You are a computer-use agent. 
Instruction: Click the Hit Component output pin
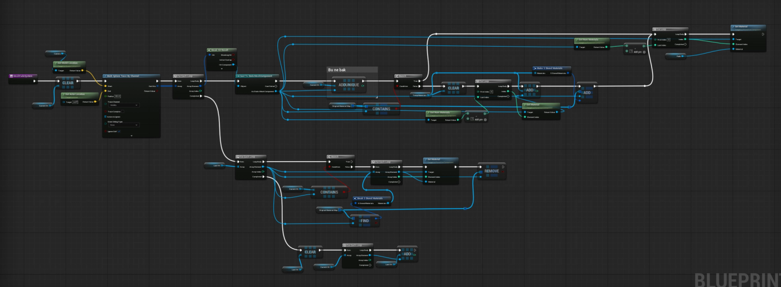coord(233,65)
